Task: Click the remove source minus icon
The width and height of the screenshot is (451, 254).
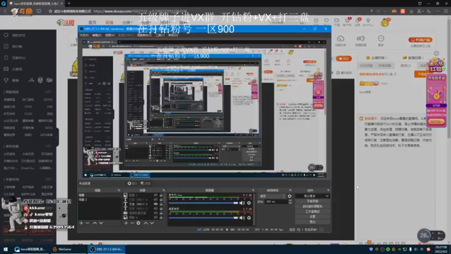Action: (132, 223)
